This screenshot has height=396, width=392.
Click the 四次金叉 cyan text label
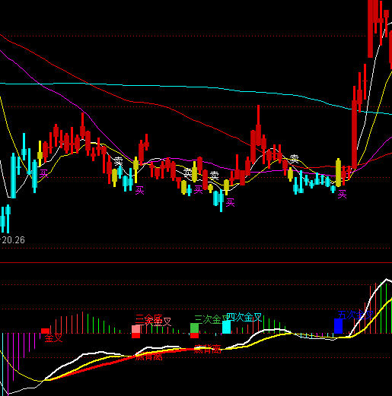tap(244, 317)
